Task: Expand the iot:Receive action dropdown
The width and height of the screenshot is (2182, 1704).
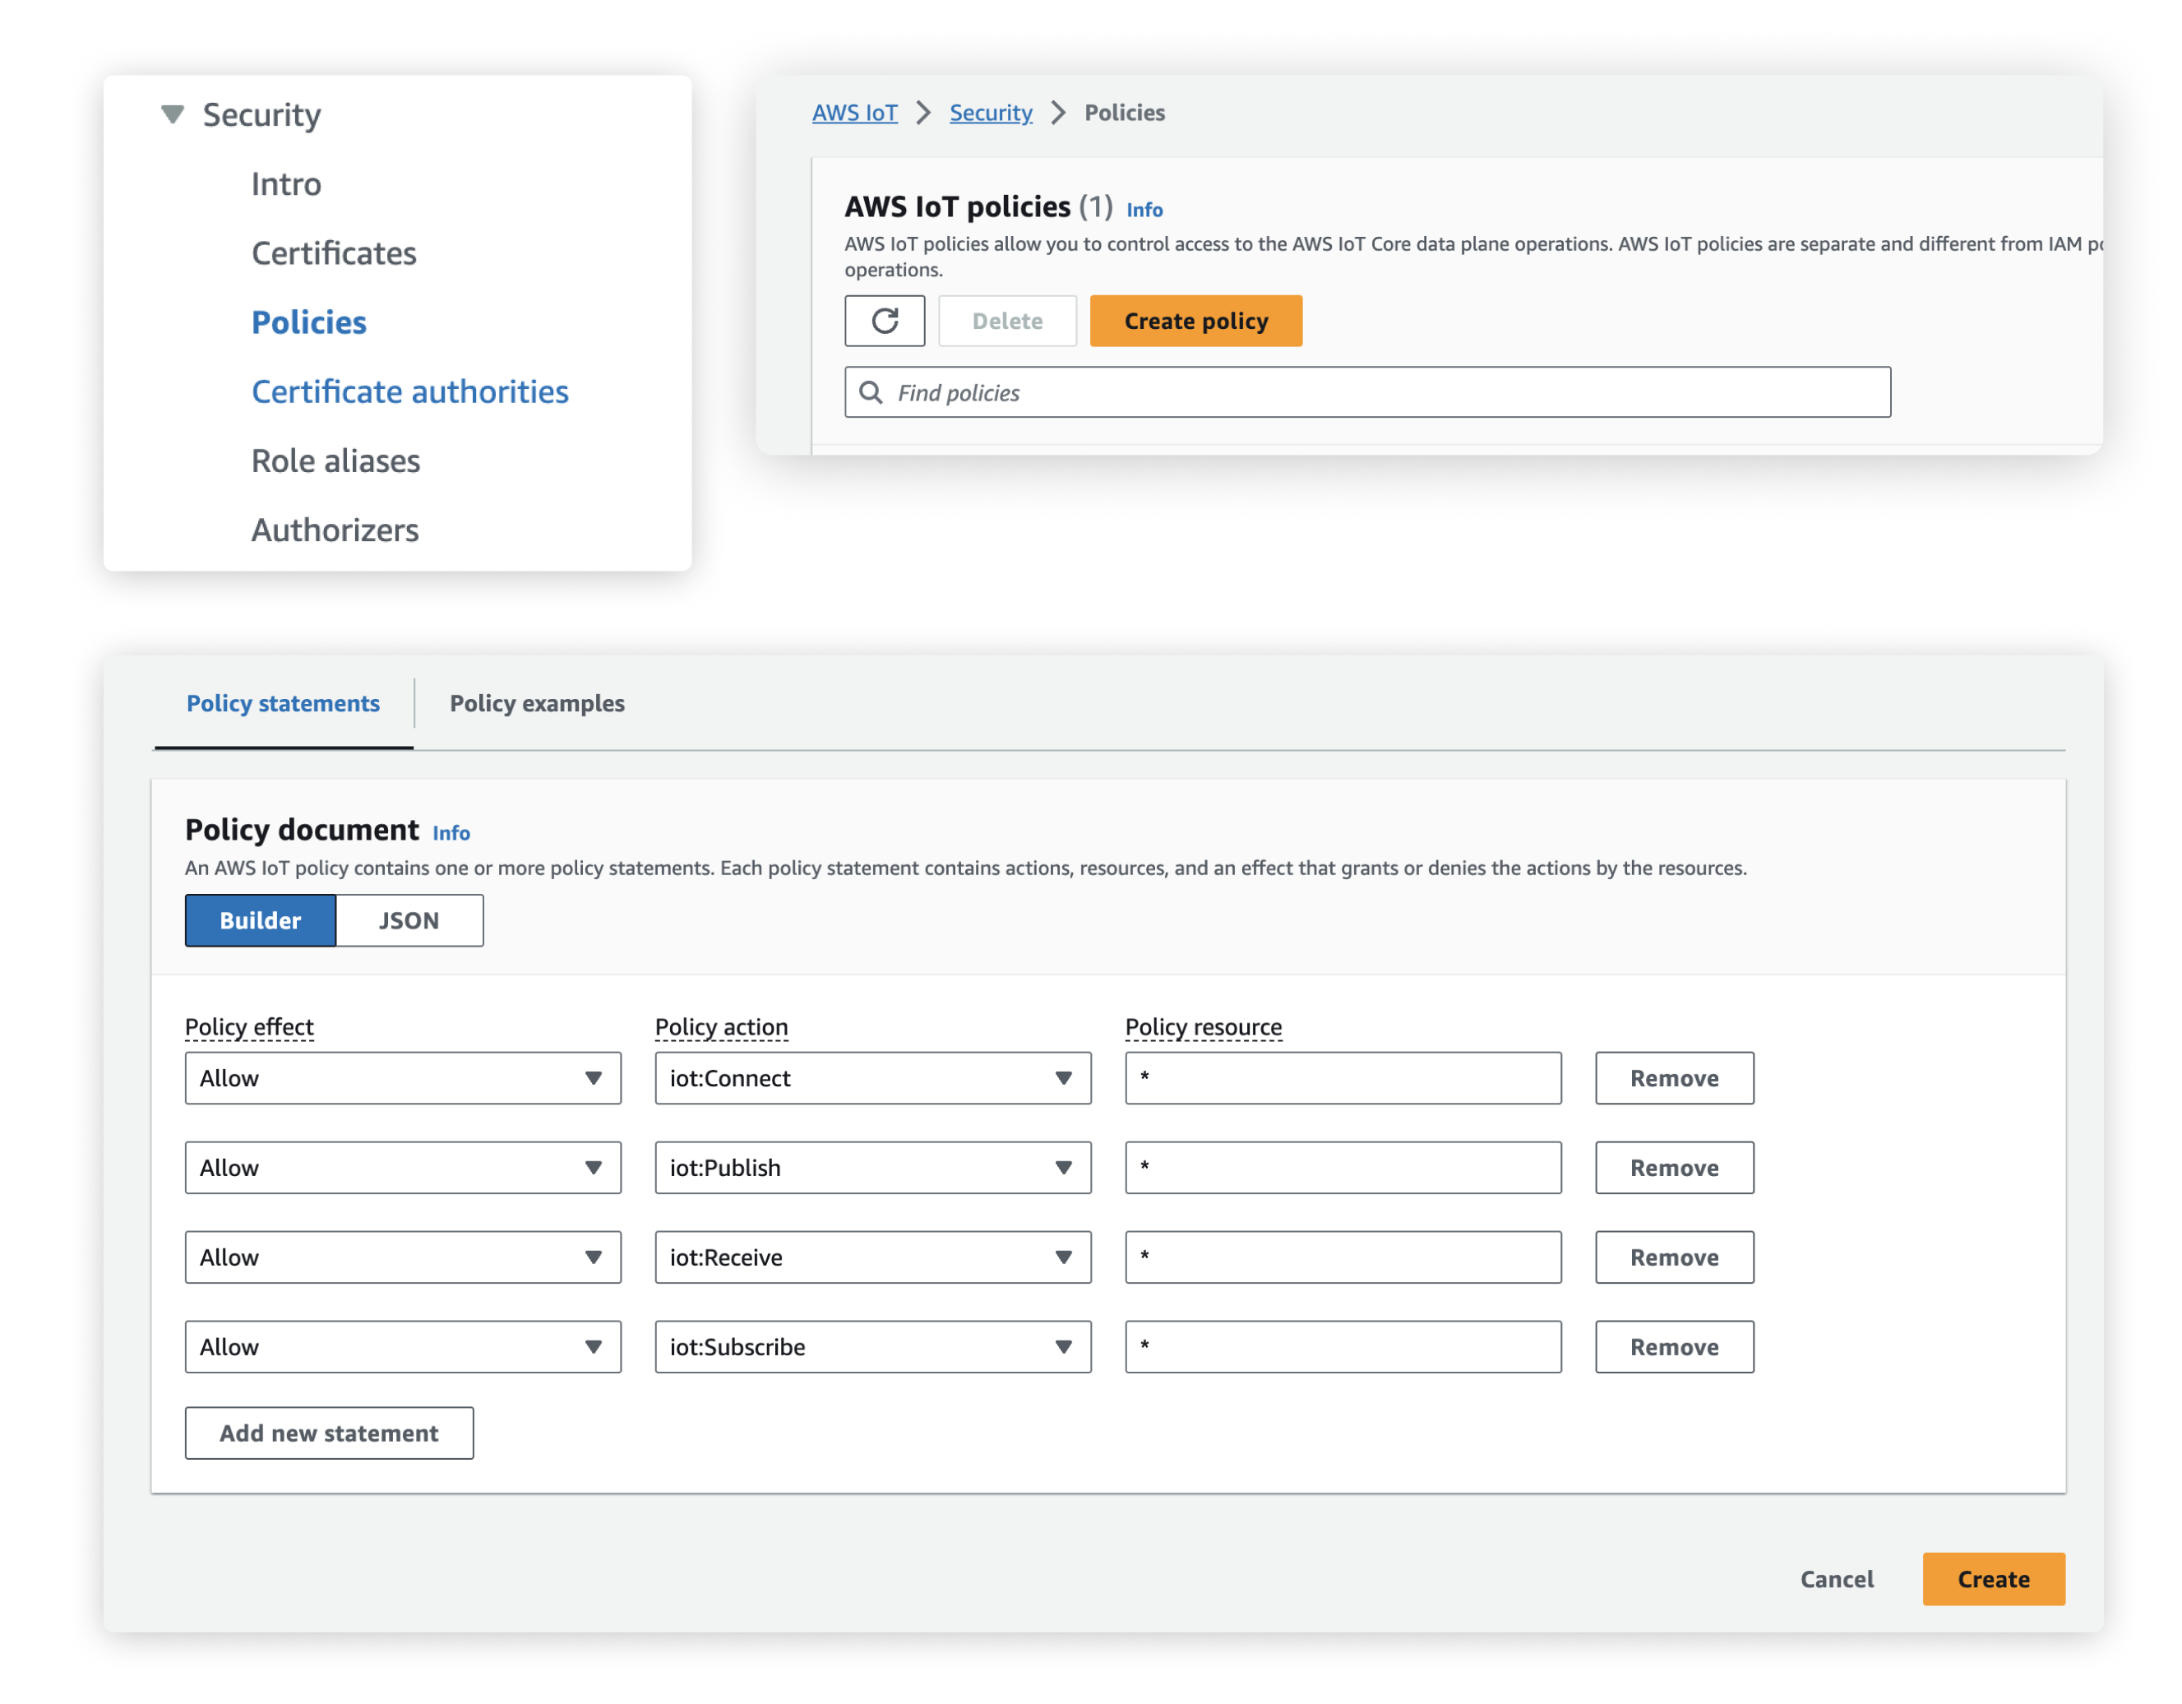Action: [872, 1257]
